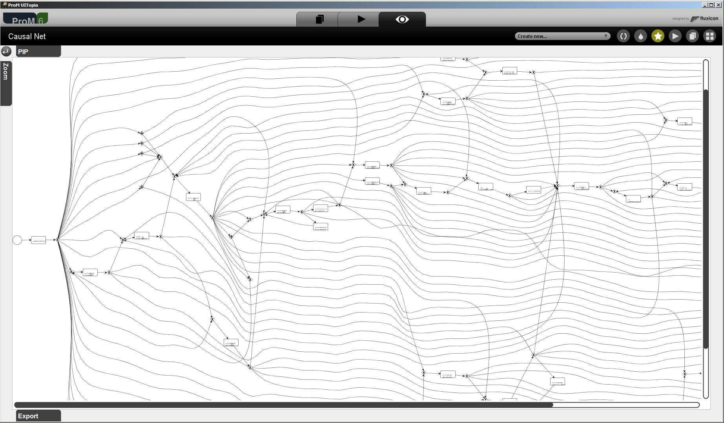Open the Create new... dropdown
The height and width of the screenshot is (423, 724).
[562, 36]
